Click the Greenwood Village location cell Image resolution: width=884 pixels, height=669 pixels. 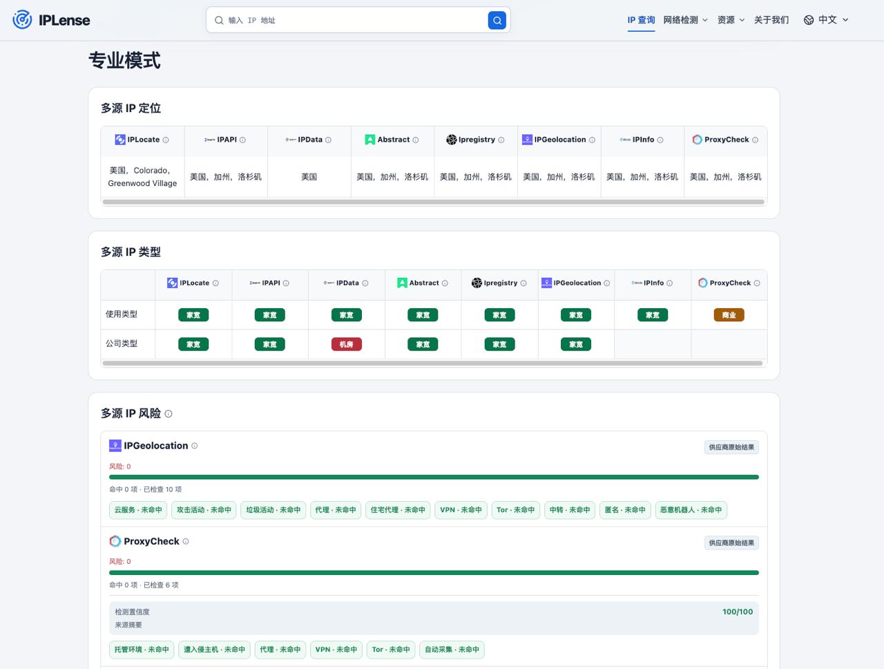pyautogui.click(x=142, y=177)
